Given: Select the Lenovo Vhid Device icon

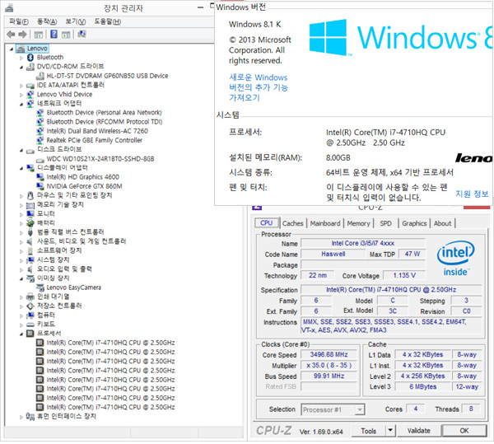Looking at the screenshot, I should [30, 94].
